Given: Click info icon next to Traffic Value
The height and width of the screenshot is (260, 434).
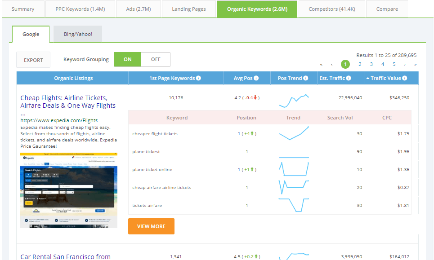Looking at the screenshot, I should (405, 78).
